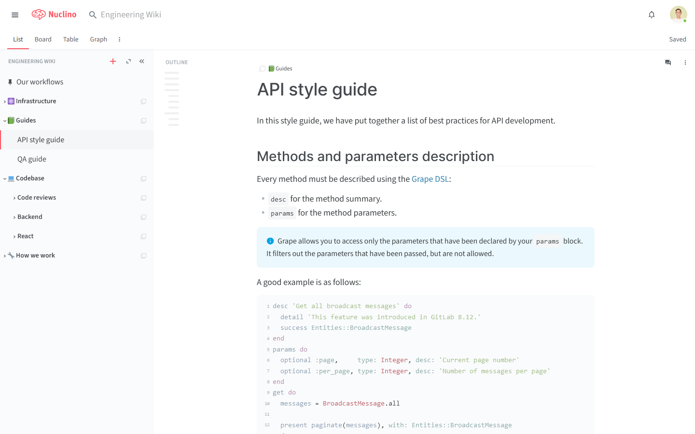Open user profile avatar

click(678, 14)
